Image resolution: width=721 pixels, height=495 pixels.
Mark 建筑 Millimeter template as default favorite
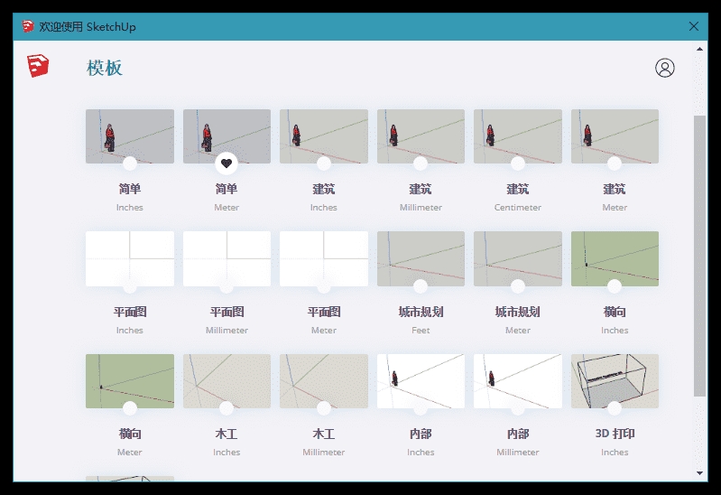(421, 163)
